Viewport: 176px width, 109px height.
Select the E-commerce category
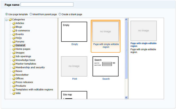pos(23,31)
